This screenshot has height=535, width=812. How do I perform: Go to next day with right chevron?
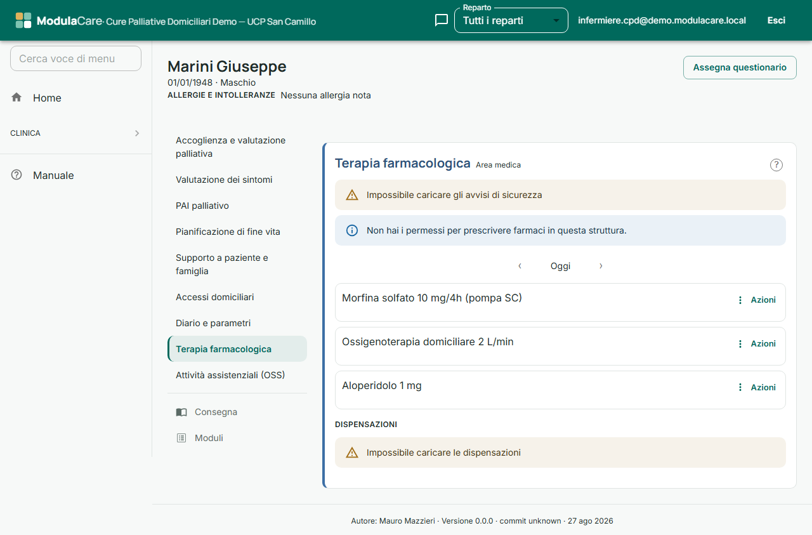[x=601, y=266]
